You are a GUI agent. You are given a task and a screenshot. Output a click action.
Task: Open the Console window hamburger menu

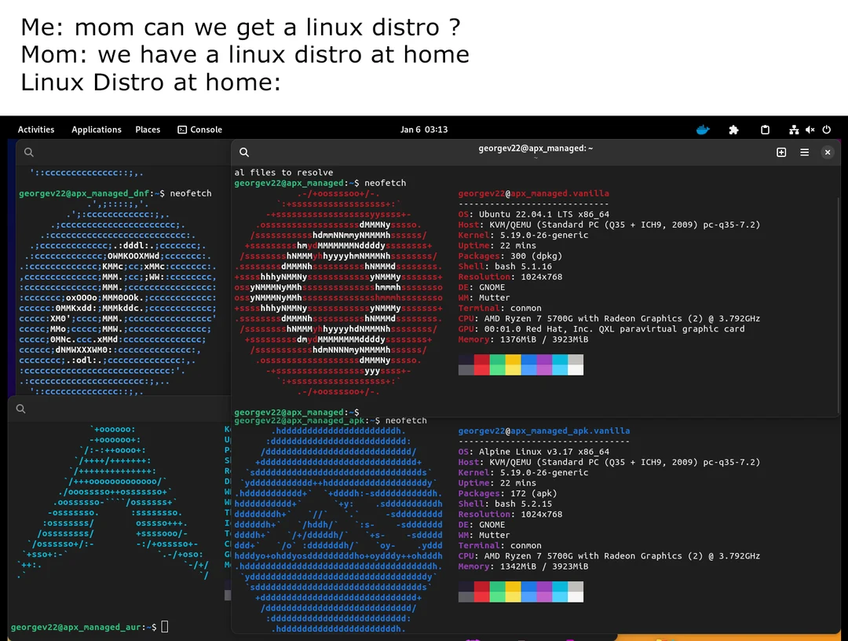coord(804,152)
